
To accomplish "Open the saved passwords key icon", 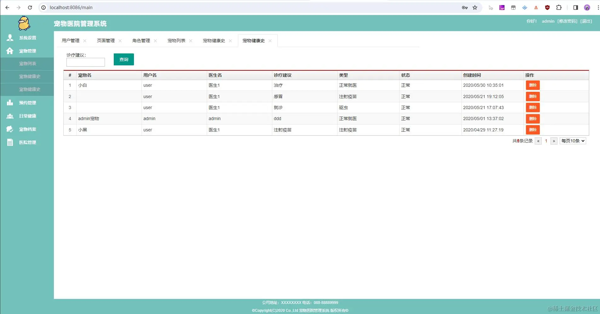I will point(465,8).
